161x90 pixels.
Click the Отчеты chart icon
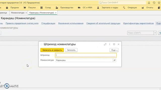(x=143, y=7)
